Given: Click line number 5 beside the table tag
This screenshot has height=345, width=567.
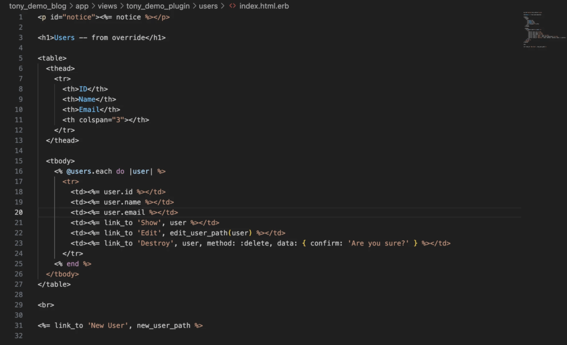Looking at the screenshot, I should 20,58.
